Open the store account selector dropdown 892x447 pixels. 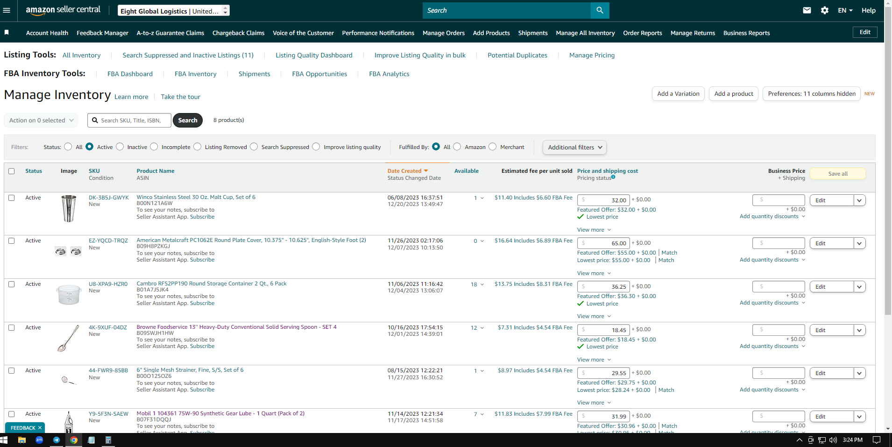(174, 10)
